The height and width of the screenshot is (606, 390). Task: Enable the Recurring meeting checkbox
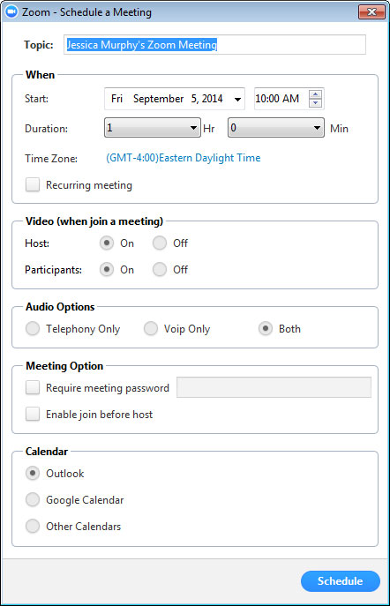click(x=33, y=184)
